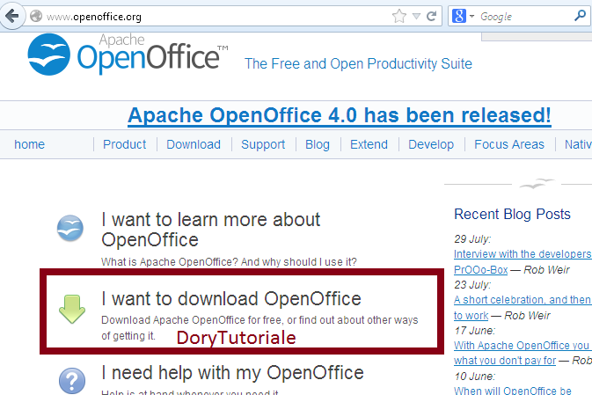This screenshot has width=592, height=395.
Task: Click the browser back arrow button
Action: coord(12,16)
